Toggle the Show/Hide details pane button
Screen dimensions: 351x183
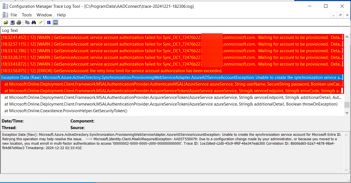(55, 22)
